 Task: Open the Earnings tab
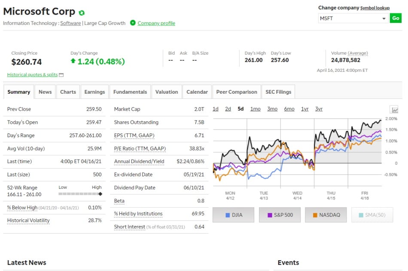95,92
